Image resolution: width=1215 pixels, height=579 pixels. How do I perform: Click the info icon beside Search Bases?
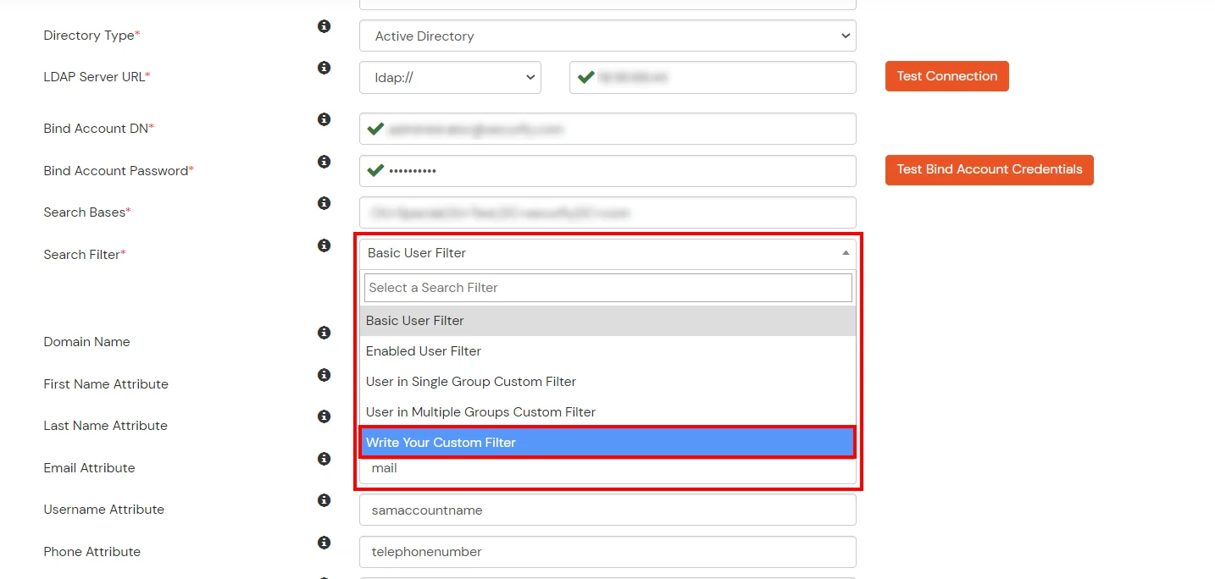point(324,203)
